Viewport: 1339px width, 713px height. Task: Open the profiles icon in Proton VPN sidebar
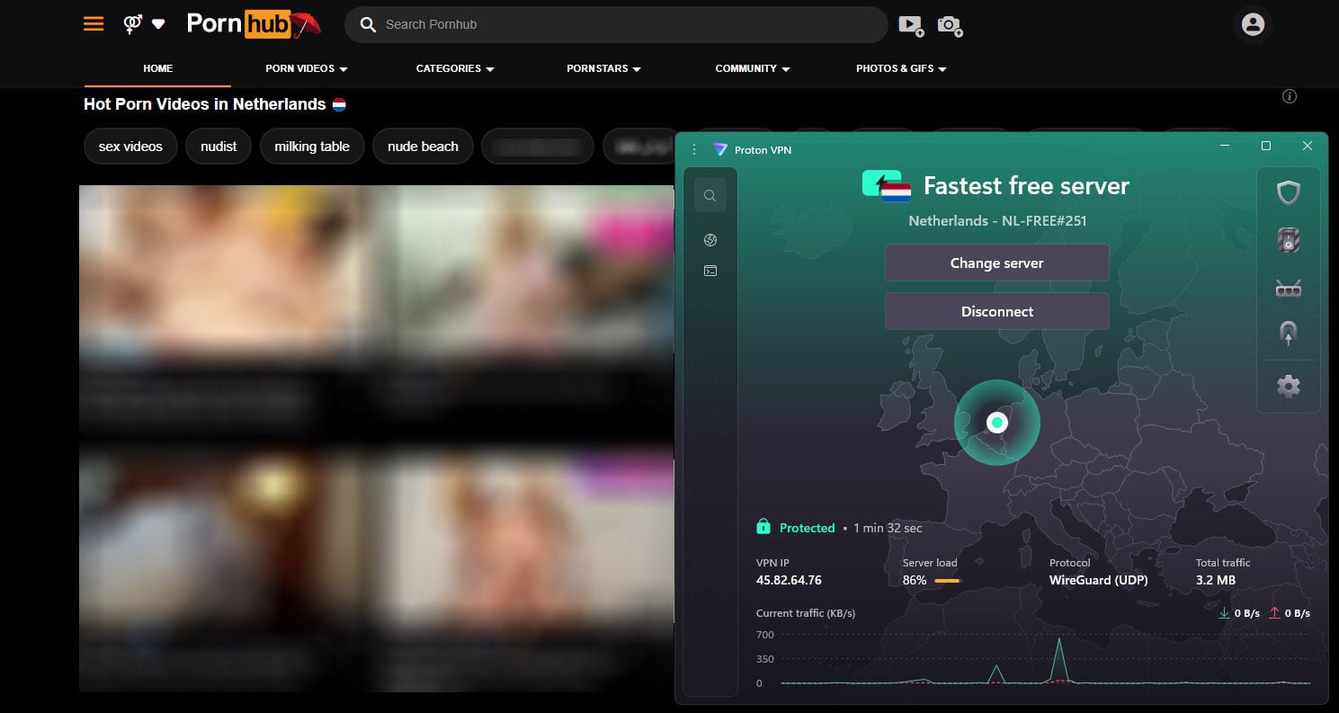(710, 239)
